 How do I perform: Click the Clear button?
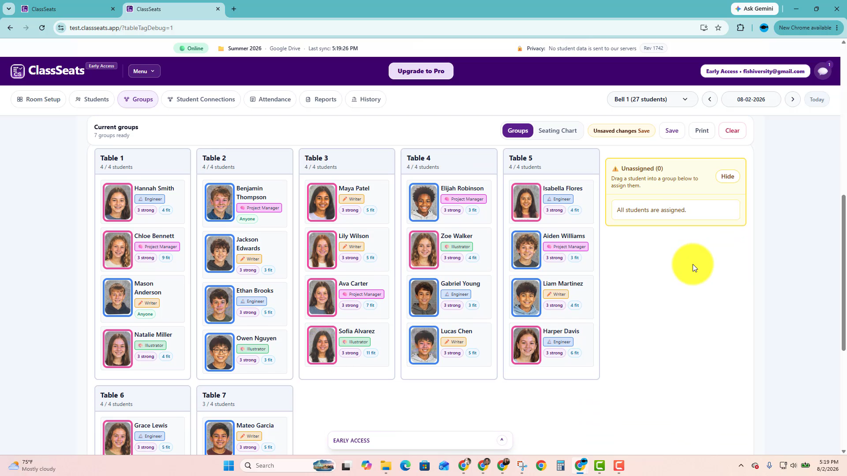732,130
